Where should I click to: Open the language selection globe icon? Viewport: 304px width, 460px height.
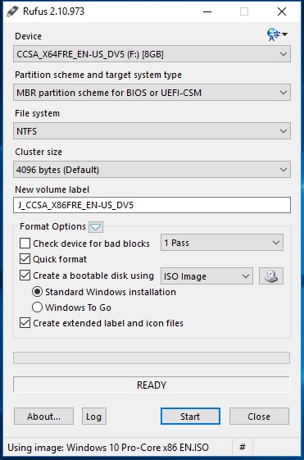277,34
